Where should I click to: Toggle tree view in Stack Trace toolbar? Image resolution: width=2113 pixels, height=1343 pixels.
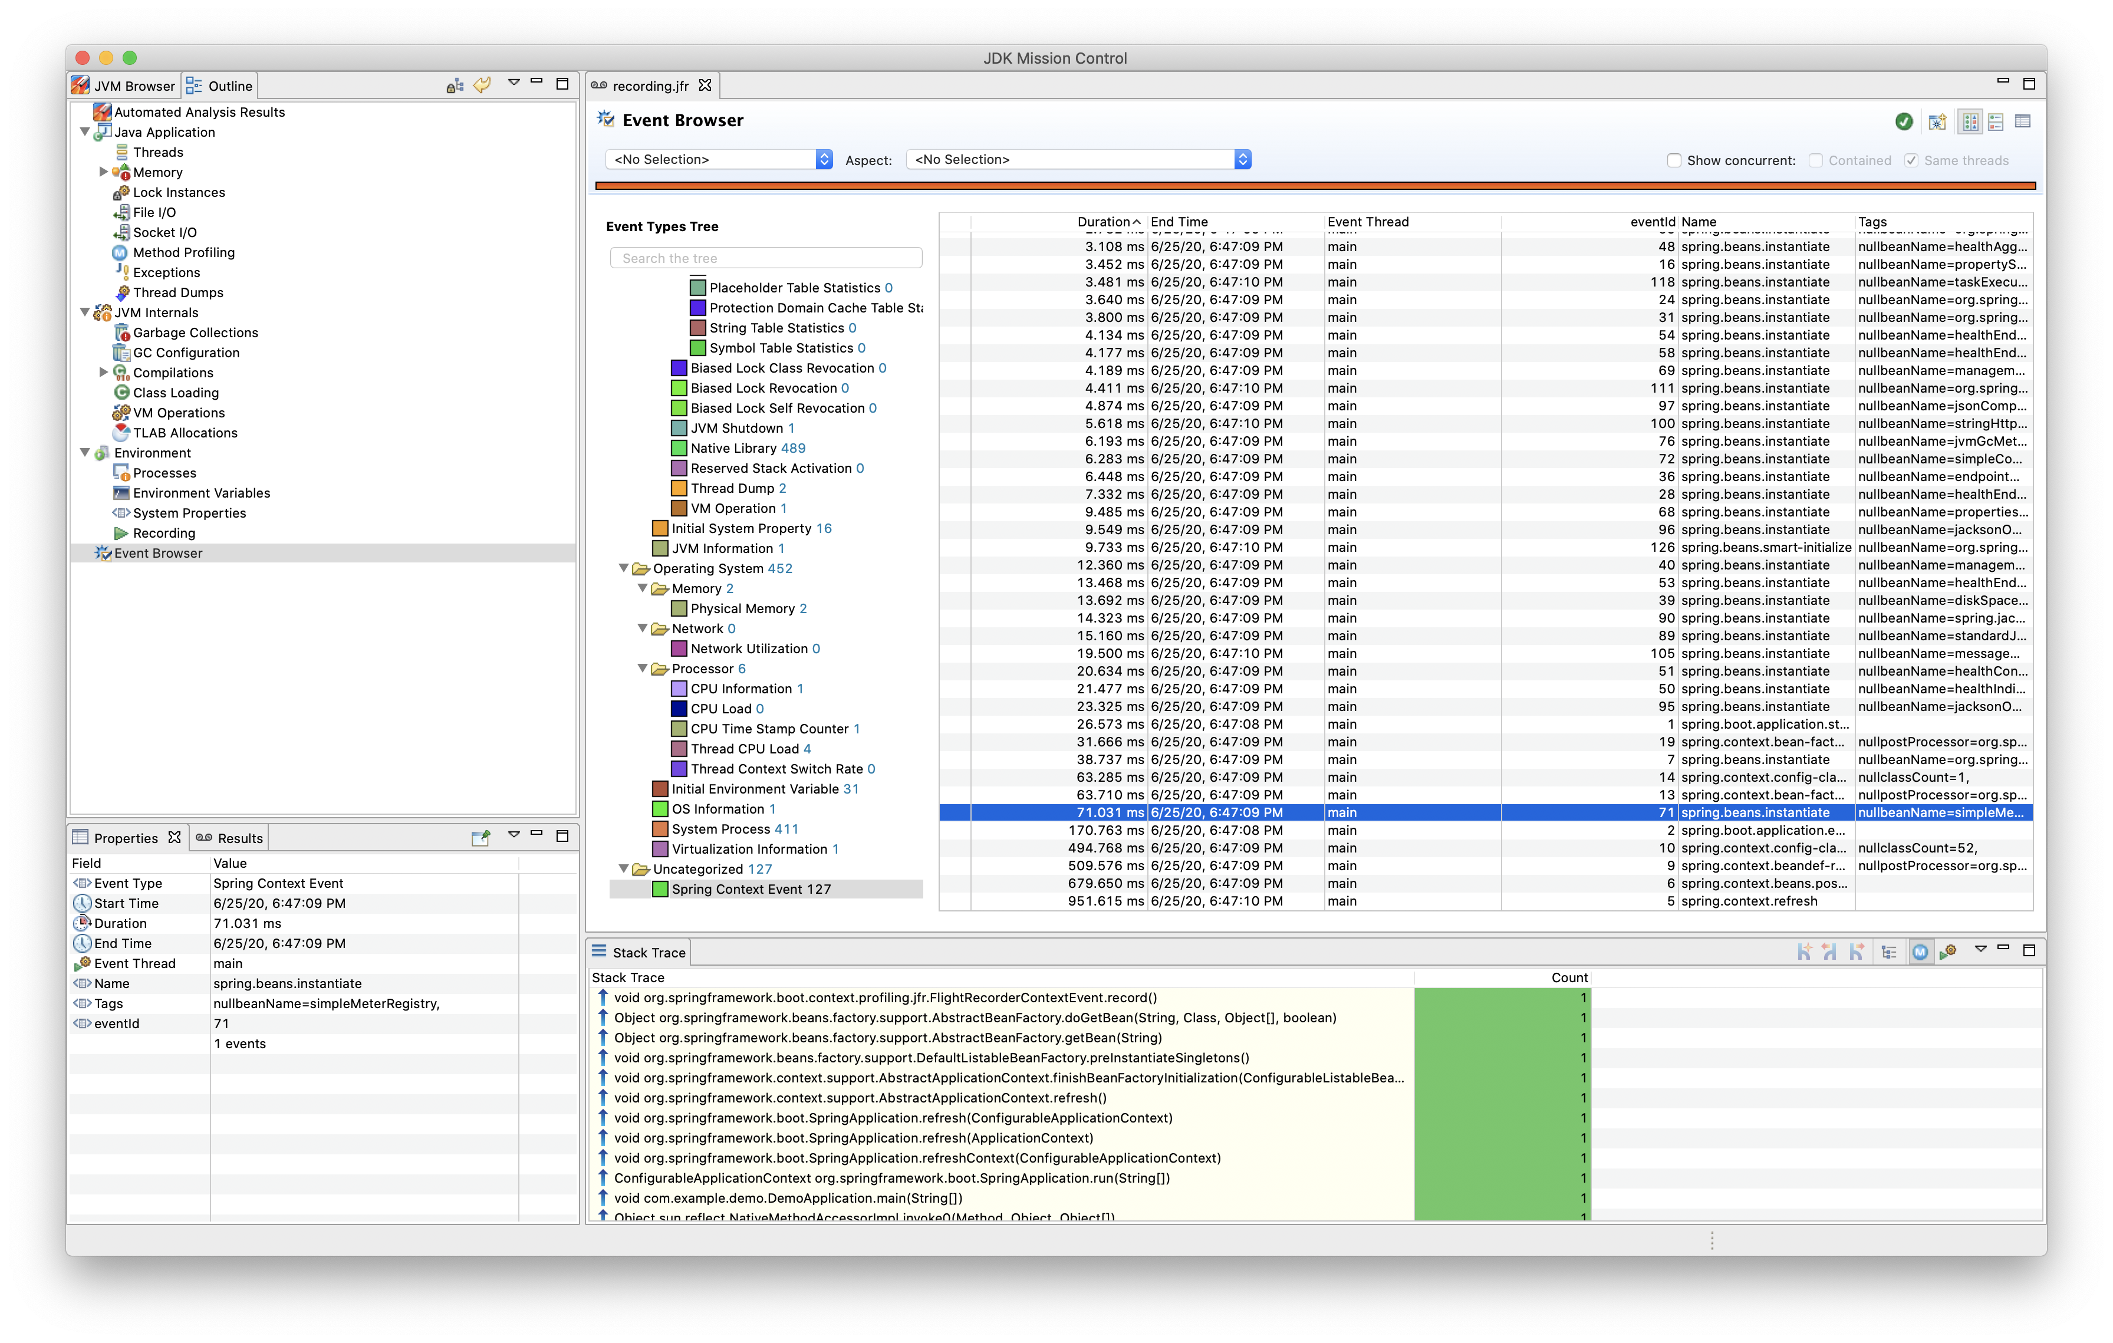1888,952
